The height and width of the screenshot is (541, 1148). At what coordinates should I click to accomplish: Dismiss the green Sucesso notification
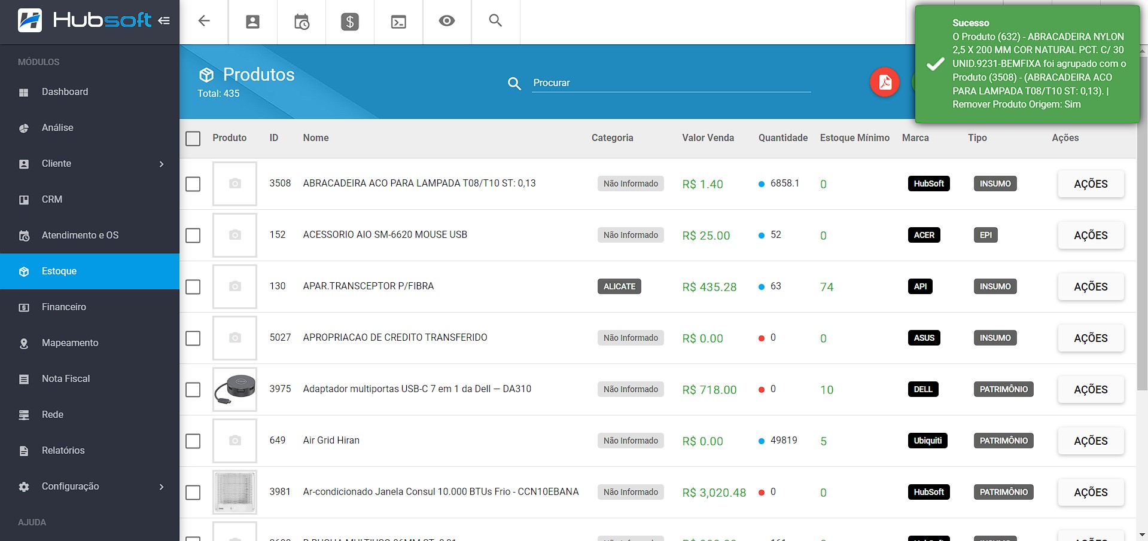[1027, 64]
